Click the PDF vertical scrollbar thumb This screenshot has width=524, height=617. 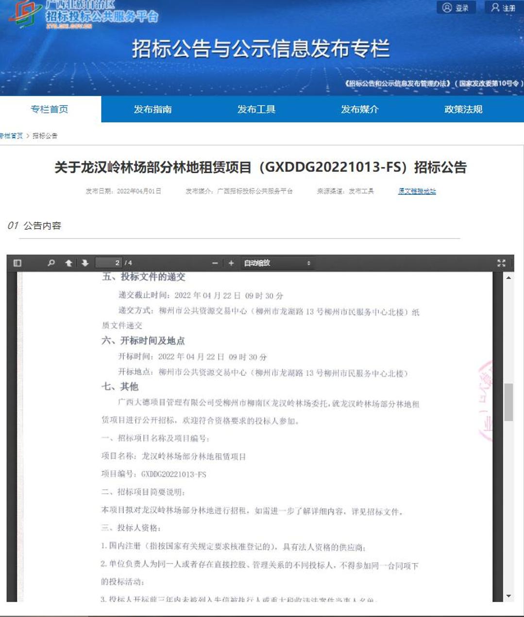508,402
